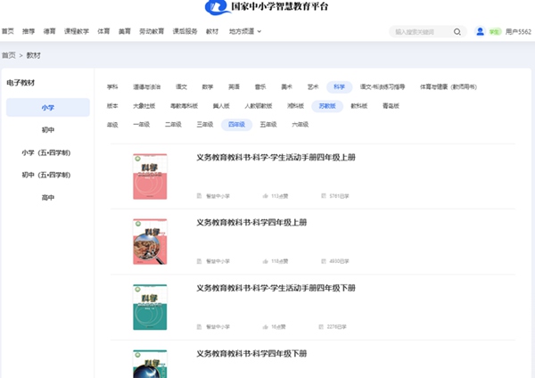Viewport: 535px width, 378px height.
Task: Click the platform logo at the top
Action: [266, 7]
